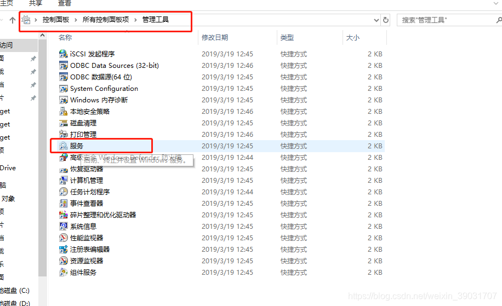Select Windows 内存诊断 icon
The image size is (502, 306).
tap(64, 100)
